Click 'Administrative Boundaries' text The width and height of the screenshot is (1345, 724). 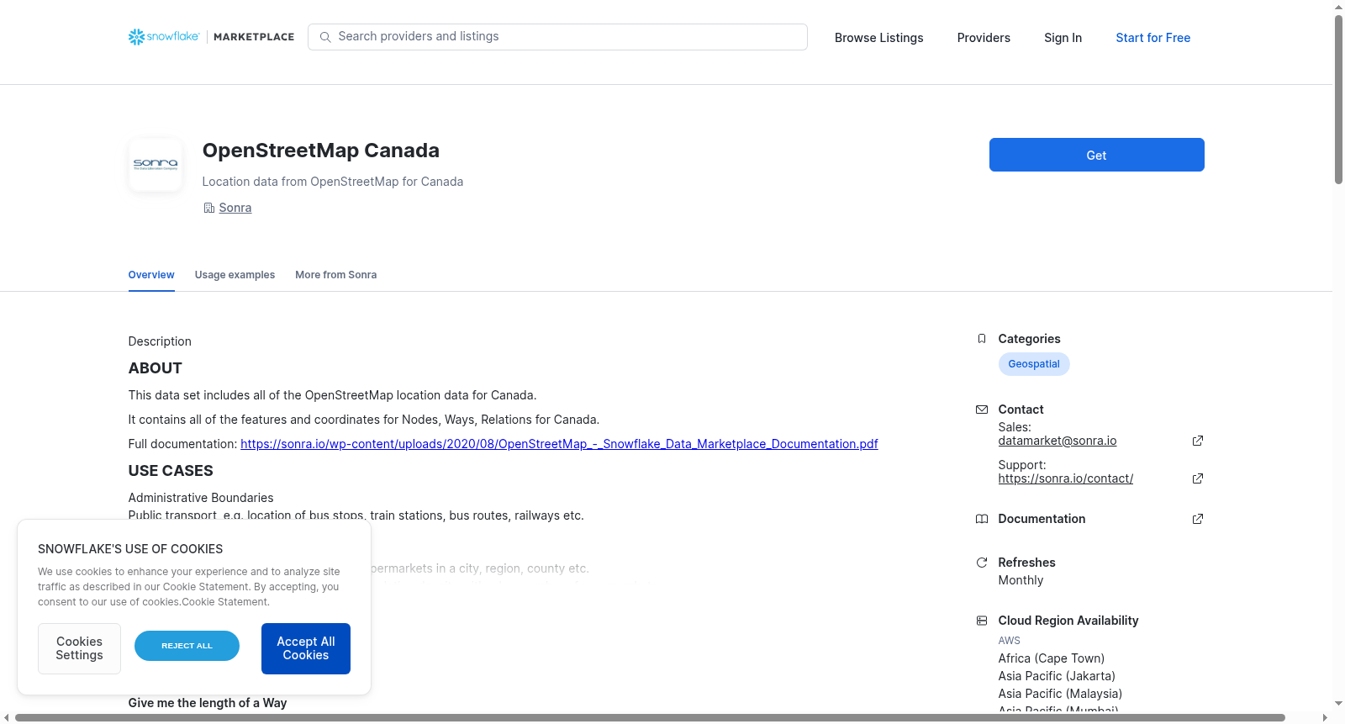coord(201,498)
